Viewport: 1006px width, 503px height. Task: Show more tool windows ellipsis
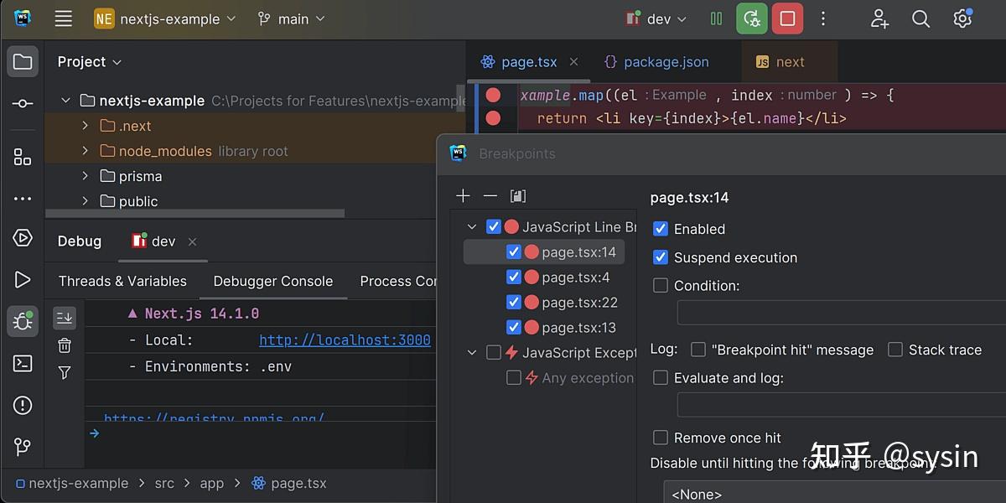point(23,199)
